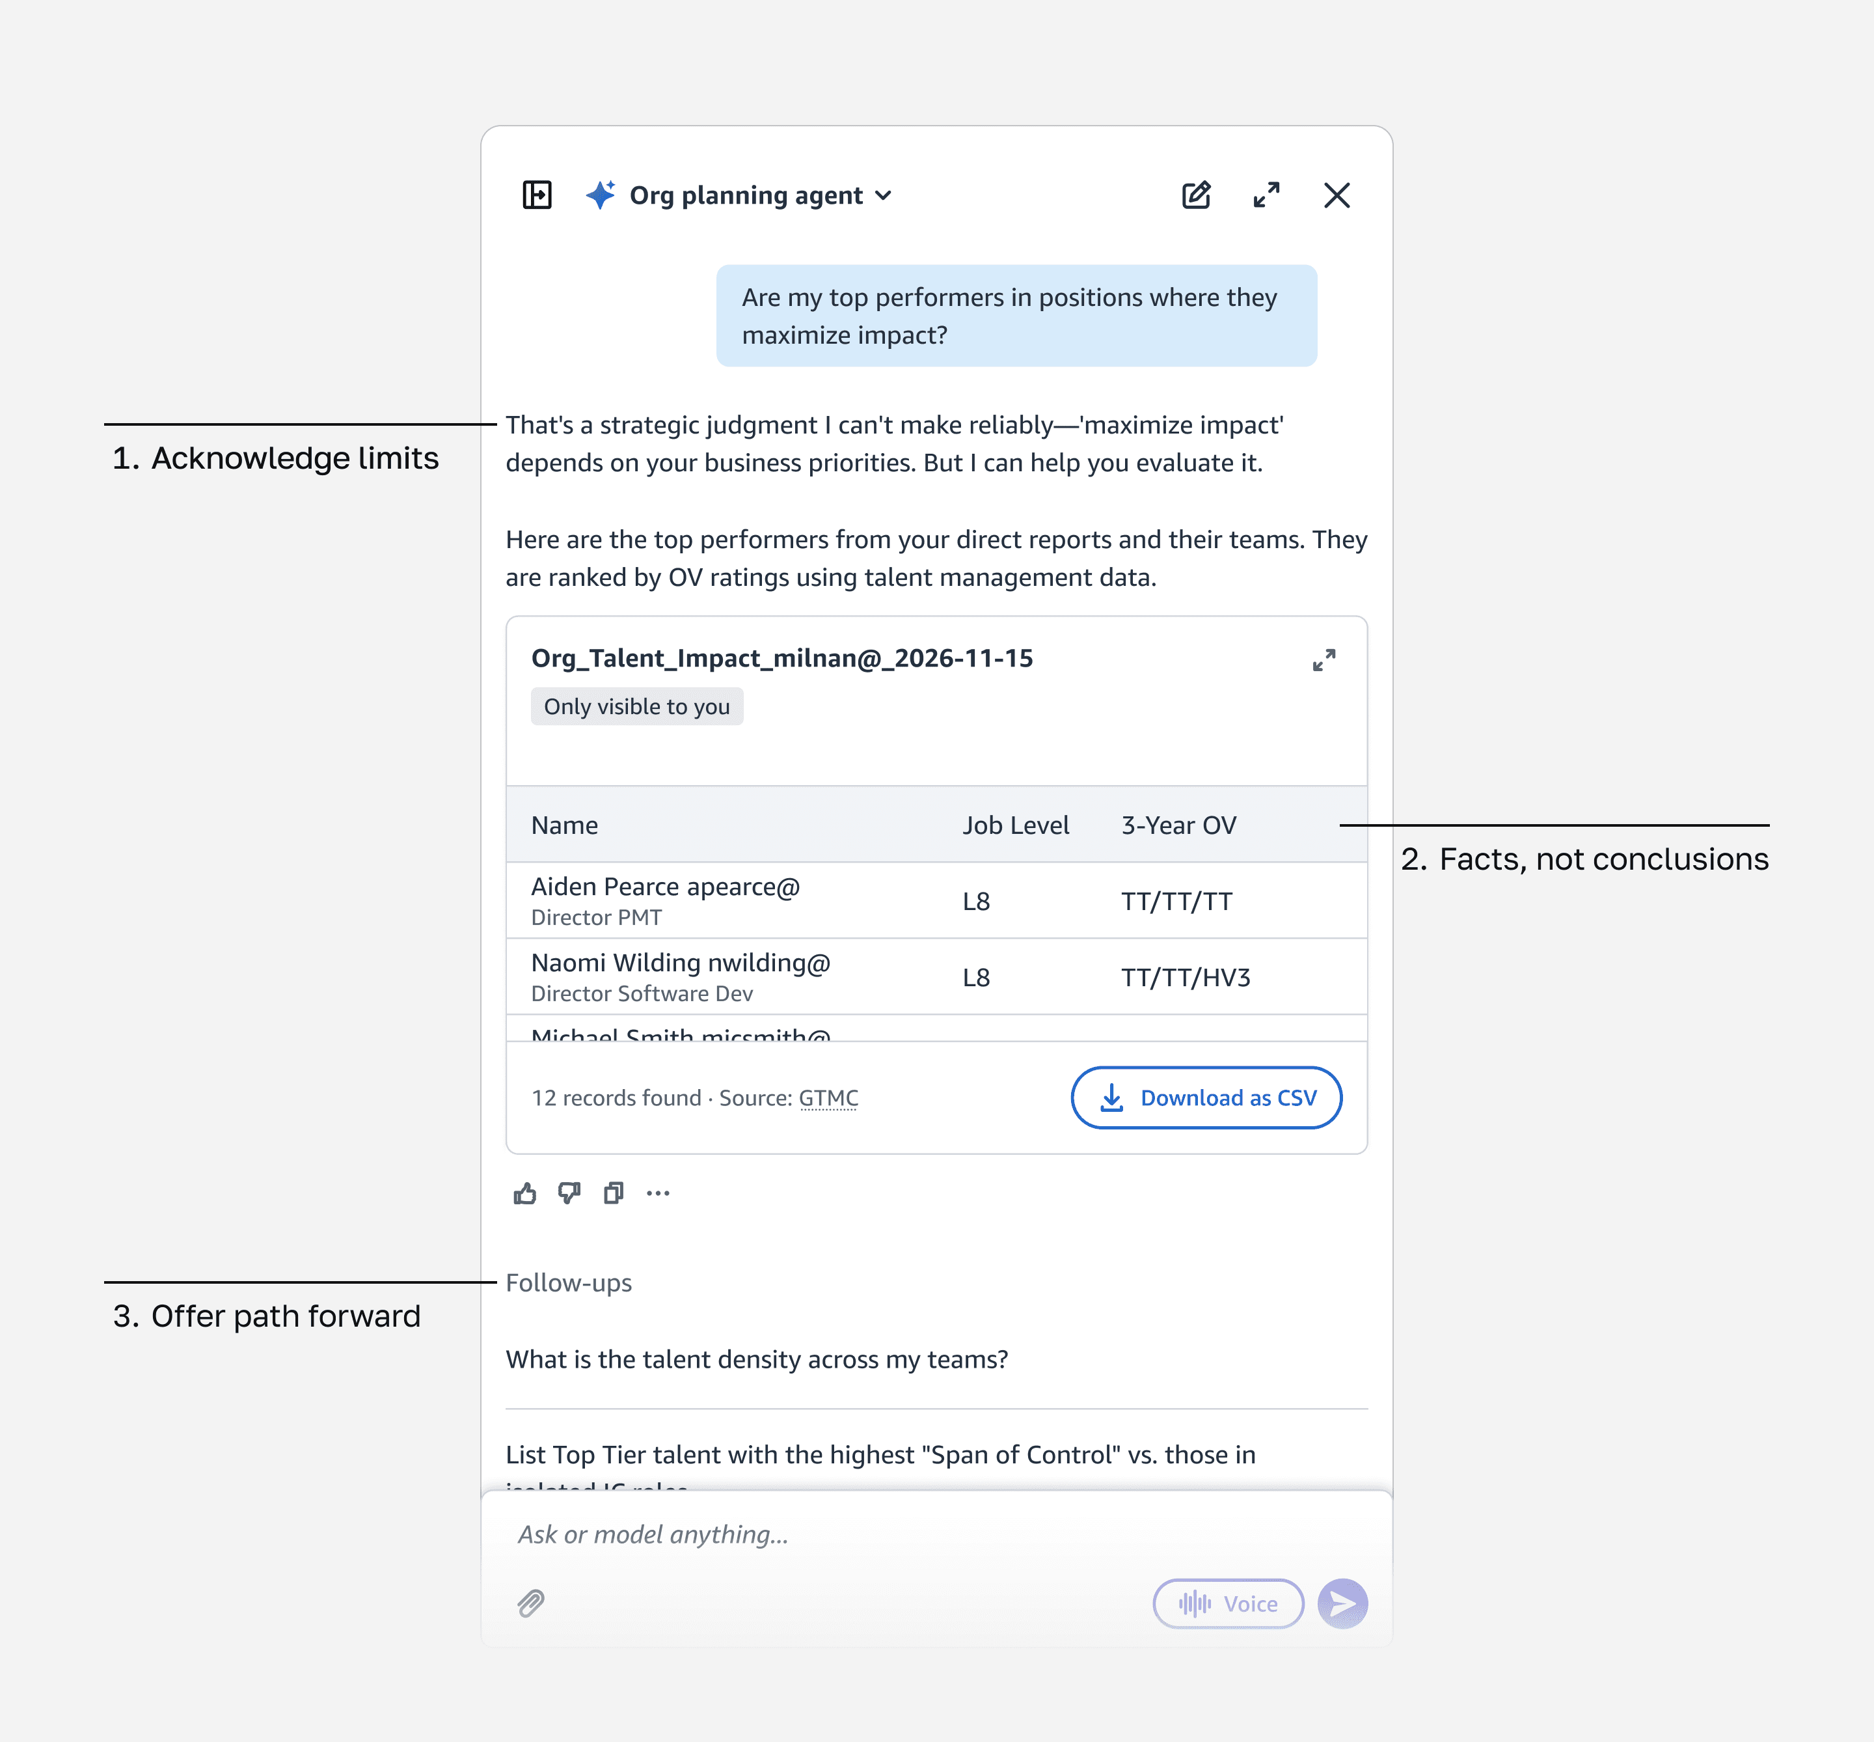Give the response a thumbs up

525,1193
